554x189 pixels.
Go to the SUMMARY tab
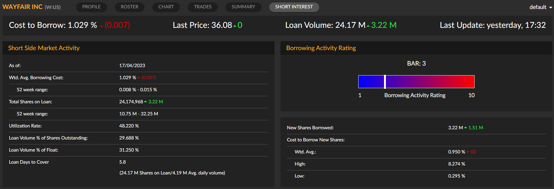[x=243, y=7]
